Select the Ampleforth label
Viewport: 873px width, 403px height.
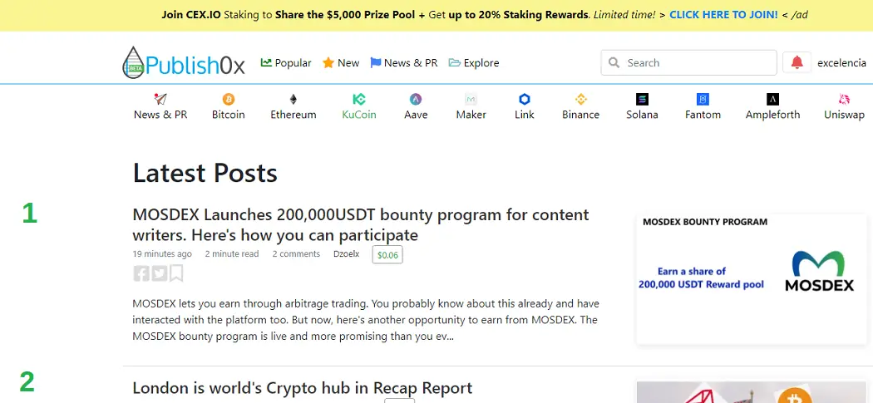click(x=772, y=115)
